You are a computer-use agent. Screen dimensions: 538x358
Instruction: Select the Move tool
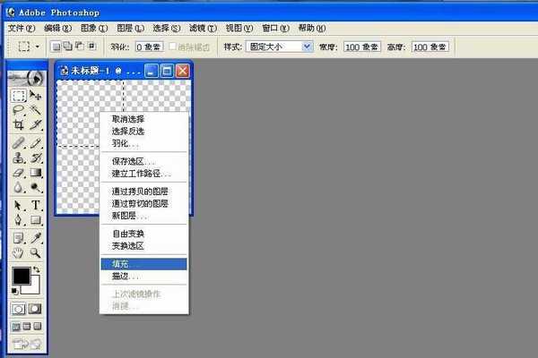[35, 96]
